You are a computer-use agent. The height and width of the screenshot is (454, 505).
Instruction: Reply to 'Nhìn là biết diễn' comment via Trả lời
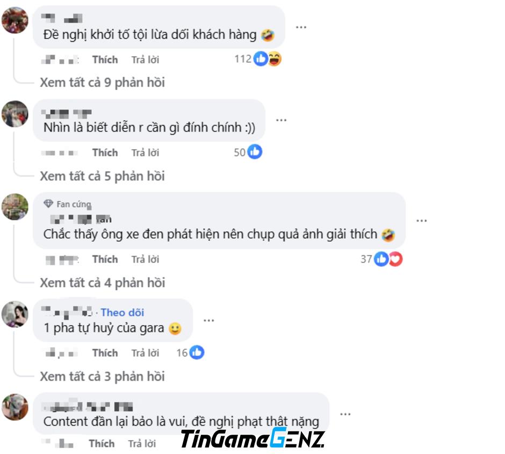145,153
